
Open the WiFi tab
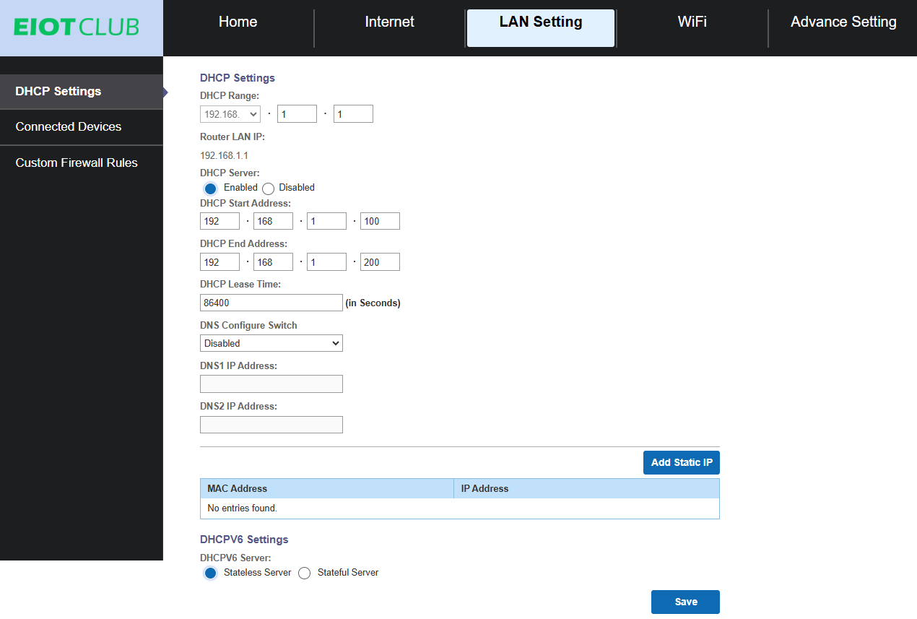(692, 22)
